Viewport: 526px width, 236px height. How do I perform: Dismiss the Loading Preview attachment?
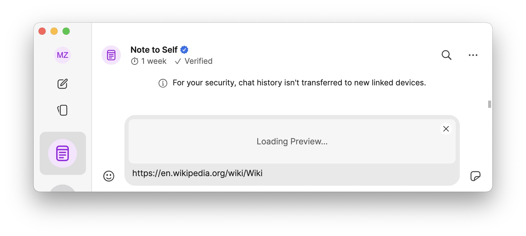coord(446,129)
